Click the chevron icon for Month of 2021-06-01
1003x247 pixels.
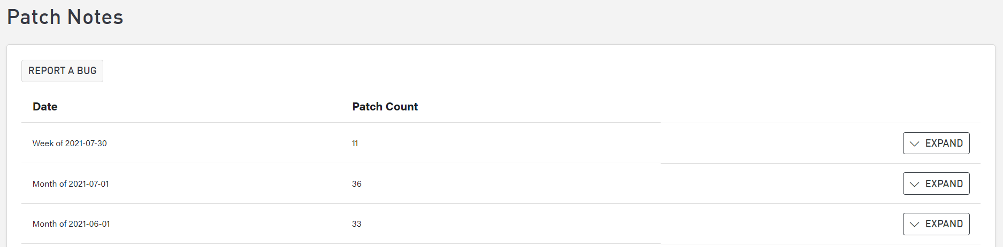[915, 224]
